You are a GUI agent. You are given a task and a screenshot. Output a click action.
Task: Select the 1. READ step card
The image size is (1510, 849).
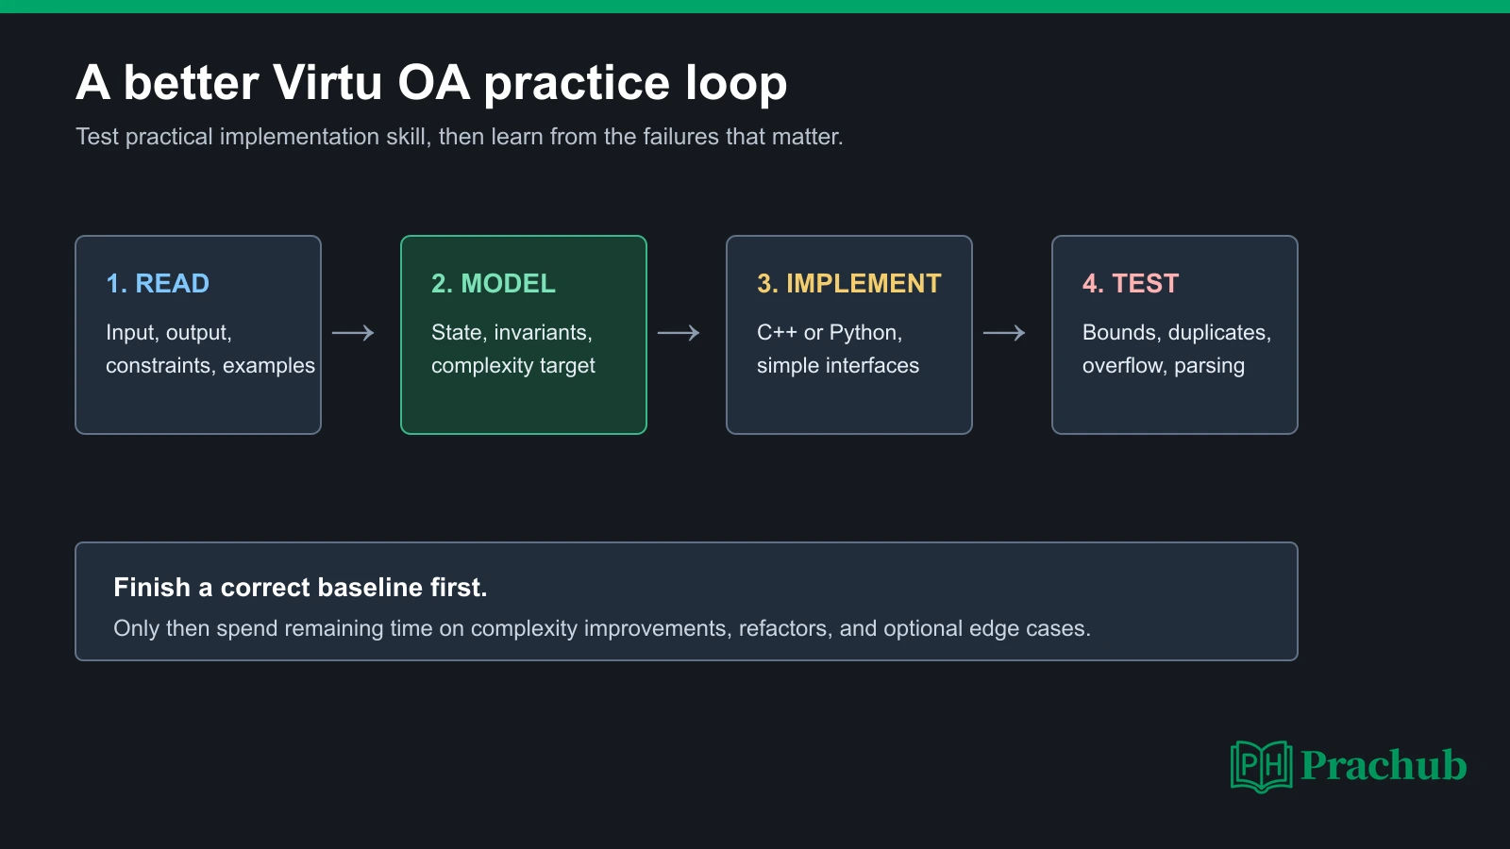pos(198,335)
